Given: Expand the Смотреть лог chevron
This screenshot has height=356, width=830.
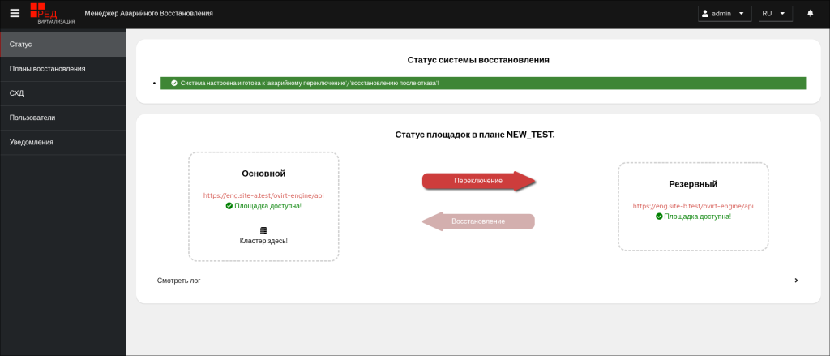Looking at the screenshot, I should 796,281.
